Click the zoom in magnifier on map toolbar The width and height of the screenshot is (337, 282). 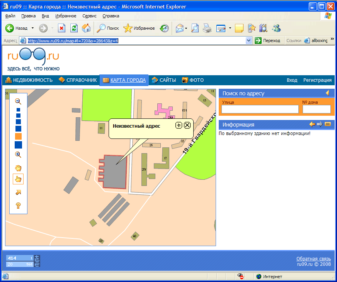(x=18, y=154)
